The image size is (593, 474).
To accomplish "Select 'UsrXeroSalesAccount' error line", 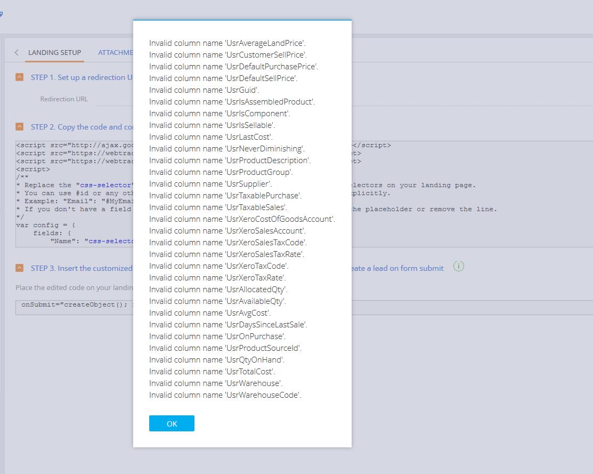I will [228, 231].
